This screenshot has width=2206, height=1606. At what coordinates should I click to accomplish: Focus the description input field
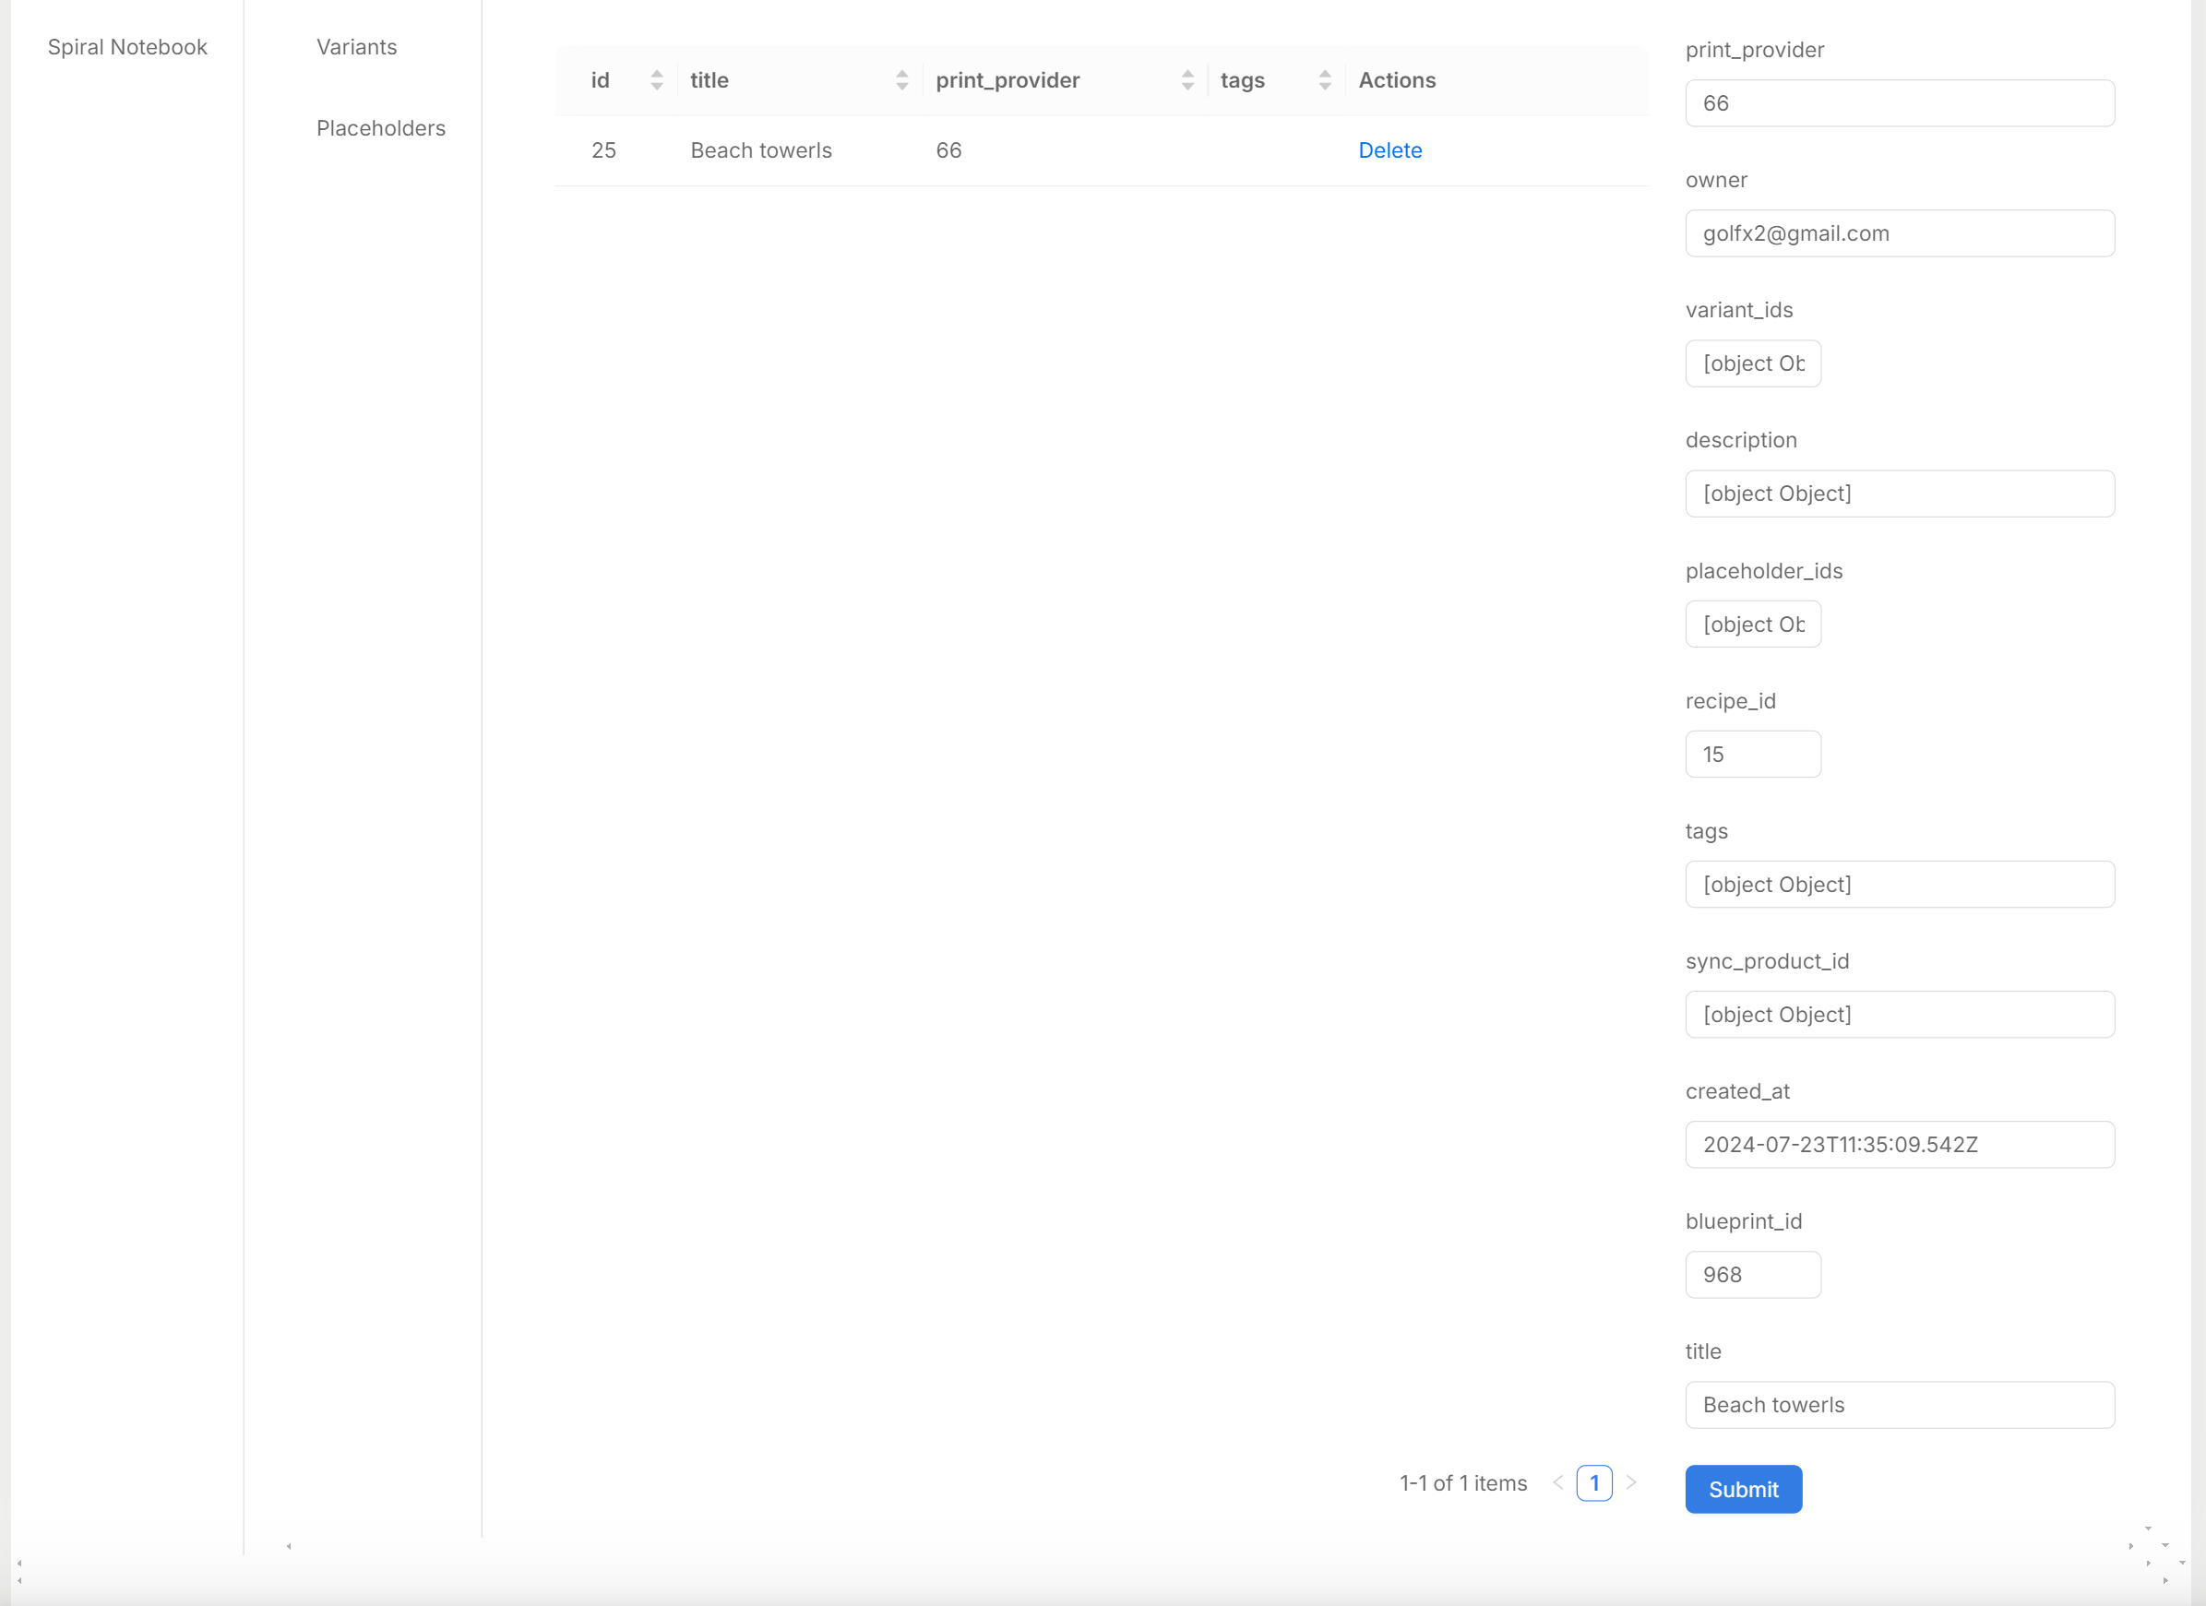click(x=1900, y=494)
